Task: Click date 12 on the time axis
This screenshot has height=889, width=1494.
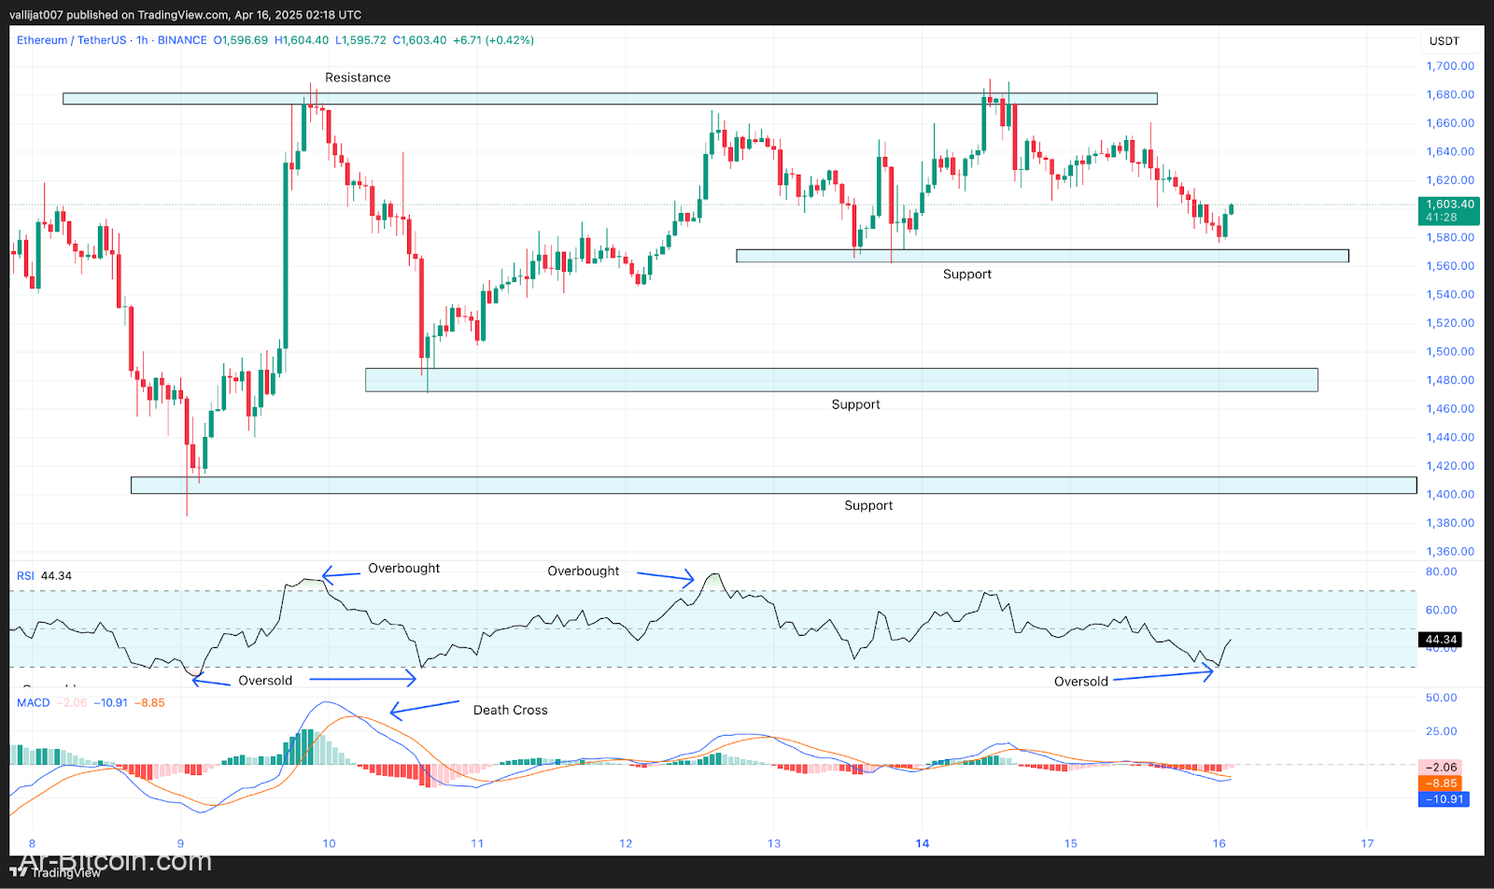Action: (626, 843)
